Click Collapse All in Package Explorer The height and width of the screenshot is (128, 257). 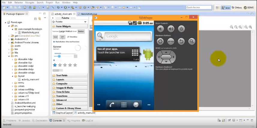click(x=35, y=19)
